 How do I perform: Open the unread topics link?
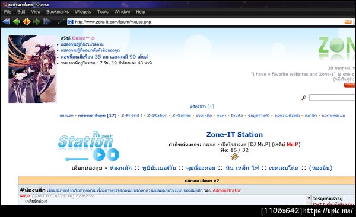[82, 44]
